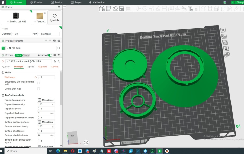Open the nozzle Diameter dropdown

21,34
